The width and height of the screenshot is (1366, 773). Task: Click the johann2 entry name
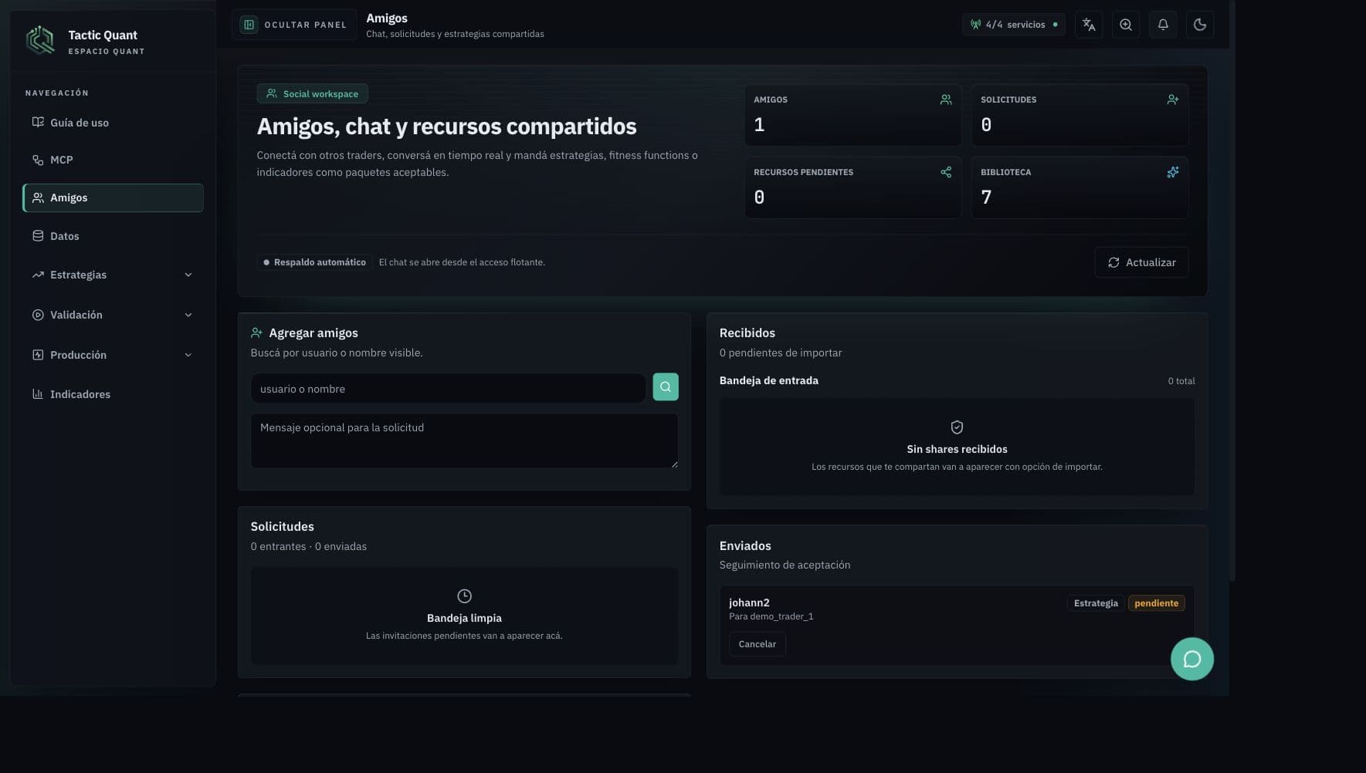[x=749, y=603]
